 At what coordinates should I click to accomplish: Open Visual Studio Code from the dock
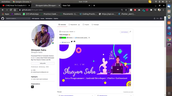coord(169,34)
